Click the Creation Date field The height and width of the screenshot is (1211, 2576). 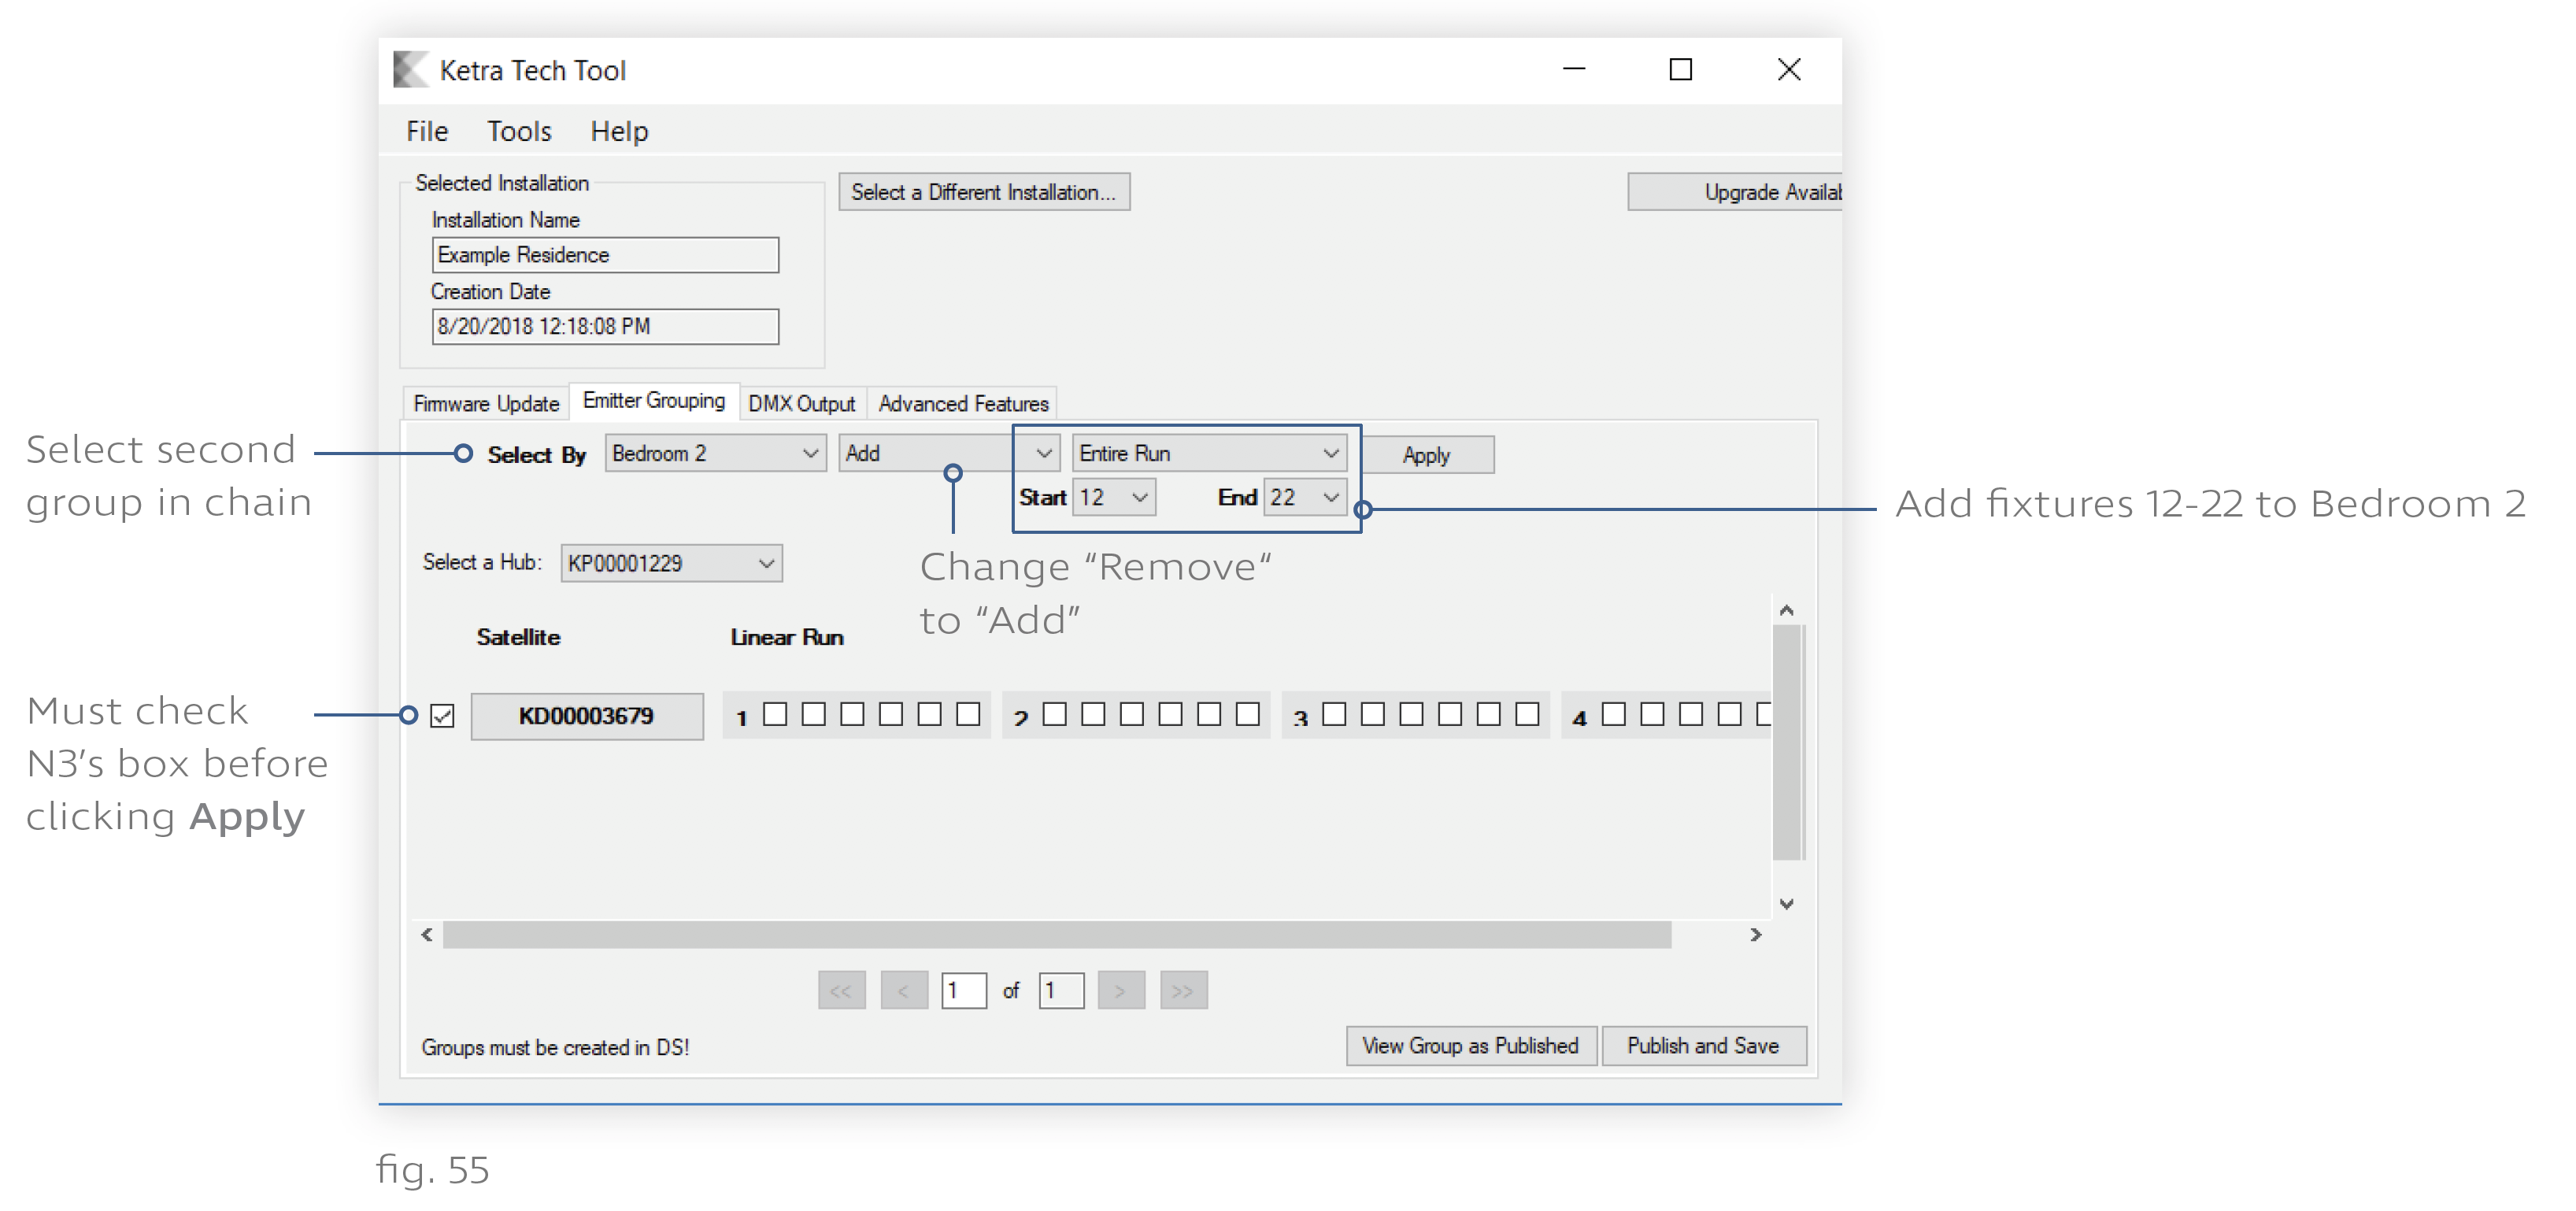pos(605,326)
